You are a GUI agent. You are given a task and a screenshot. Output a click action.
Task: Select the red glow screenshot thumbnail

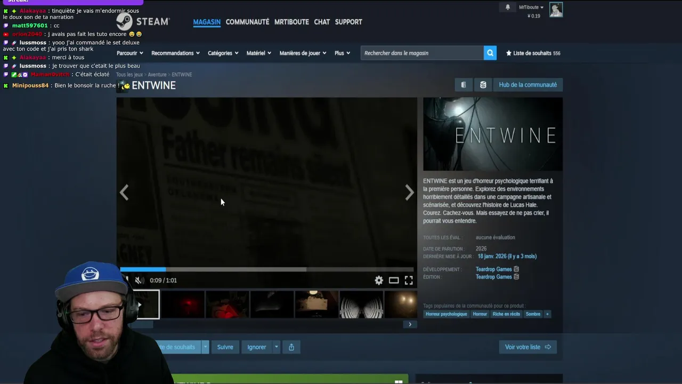pos(183,305)
